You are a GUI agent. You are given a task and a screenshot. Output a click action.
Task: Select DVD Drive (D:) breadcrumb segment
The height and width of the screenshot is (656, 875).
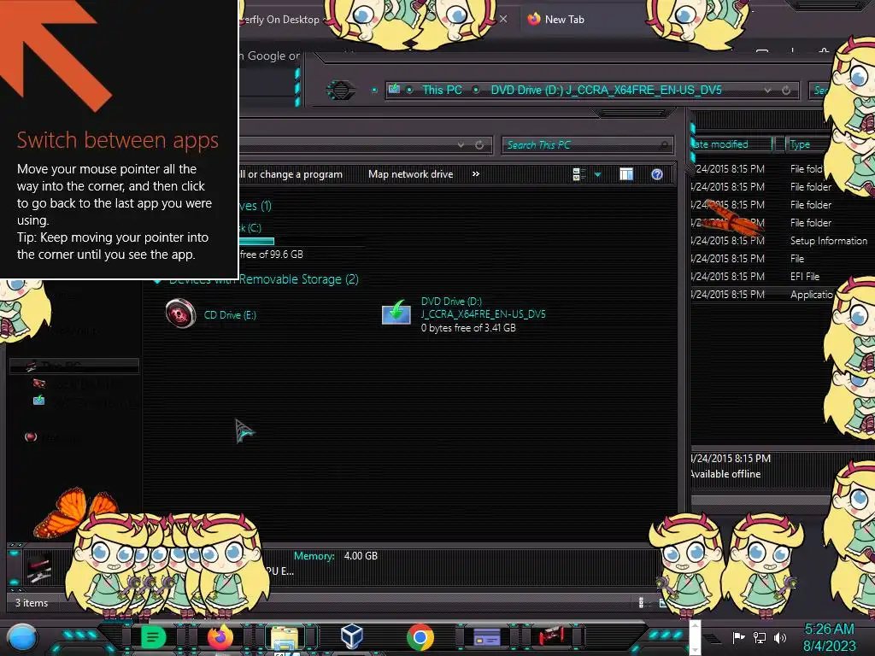[x=606, y=90]
